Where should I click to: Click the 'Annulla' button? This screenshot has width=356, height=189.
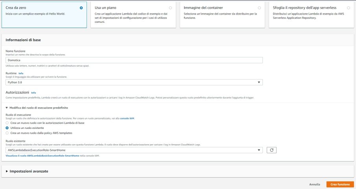pyautogui.click(x=314, y=184)
